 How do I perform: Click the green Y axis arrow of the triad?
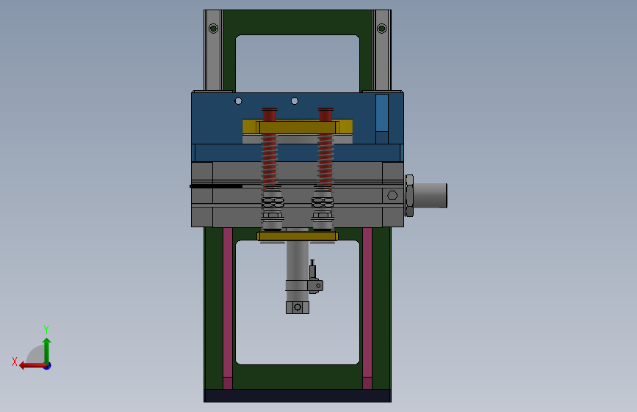[x=47, y=350]
